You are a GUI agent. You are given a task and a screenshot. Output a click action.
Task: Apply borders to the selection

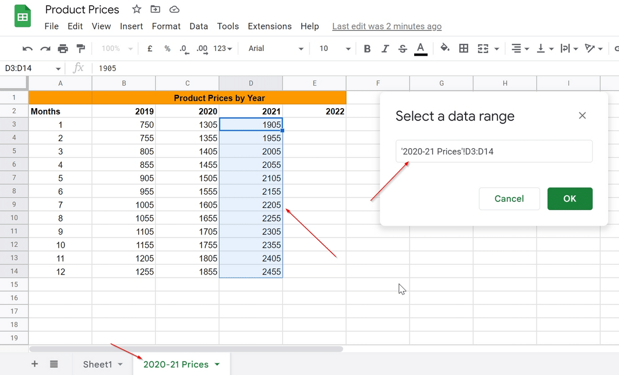click(x=463, y=48)
